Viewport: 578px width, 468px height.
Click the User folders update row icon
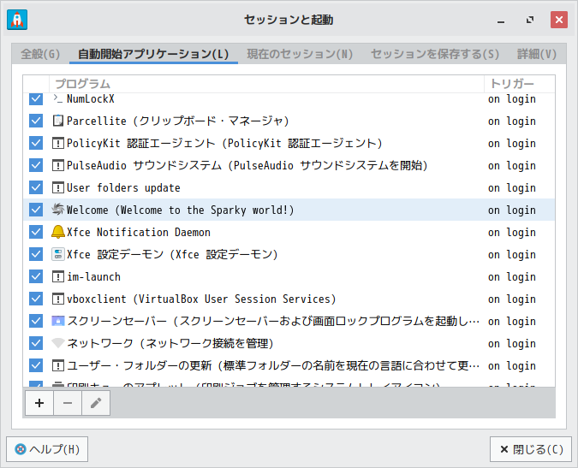tap(58, 187)
